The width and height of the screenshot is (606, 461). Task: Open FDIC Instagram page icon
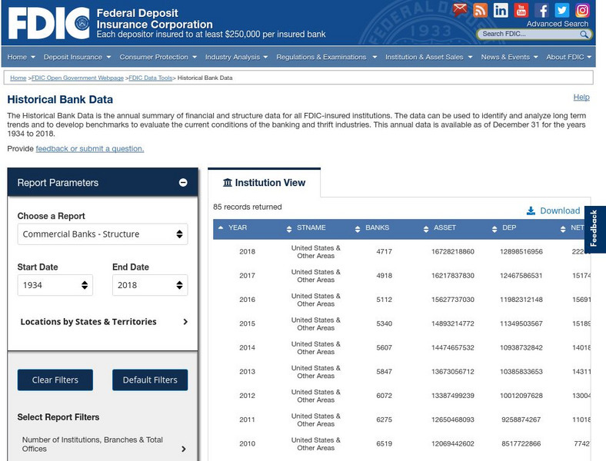pos(583,10)
